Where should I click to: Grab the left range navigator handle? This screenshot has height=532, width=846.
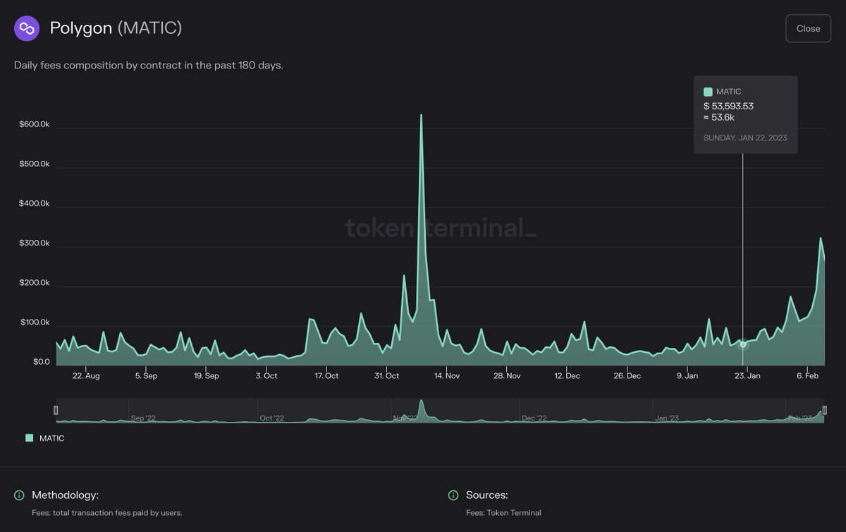[x=56, y=410]
